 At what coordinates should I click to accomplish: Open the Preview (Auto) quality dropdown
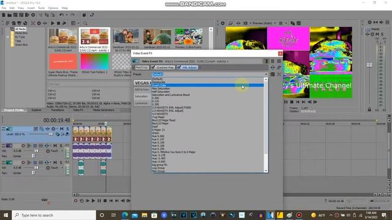(275, 23)
